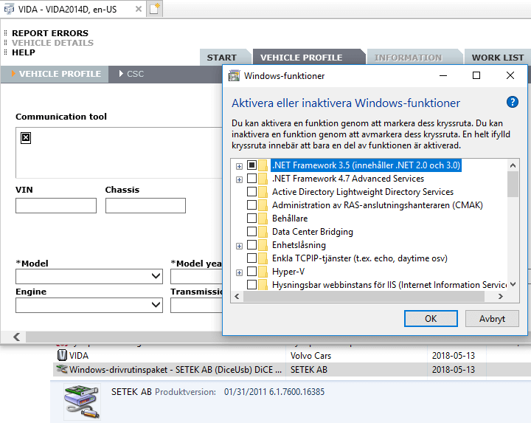531x423 pixels.
Task: Click the VIDA program icon in the installed programs list
Action: [62, 355]
